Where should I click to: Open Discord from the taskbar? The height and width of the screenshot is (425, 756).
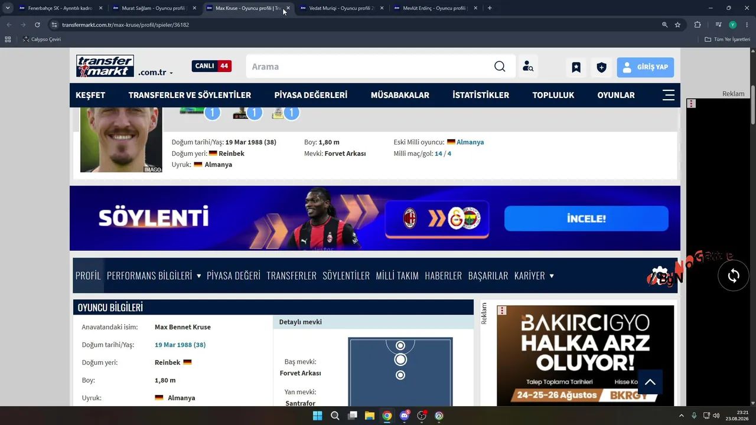point(404,416)
